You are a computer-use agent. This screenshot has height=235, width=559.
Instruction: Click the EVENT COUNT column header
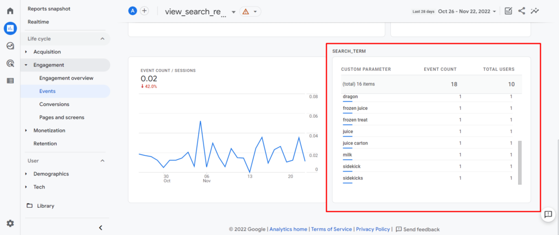click(440, 69)
